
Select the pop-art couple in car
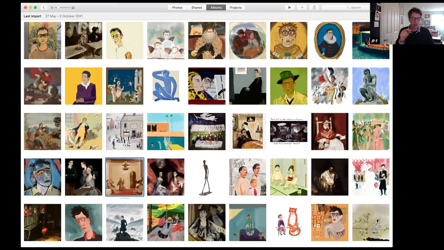click(x=207, y=86)
